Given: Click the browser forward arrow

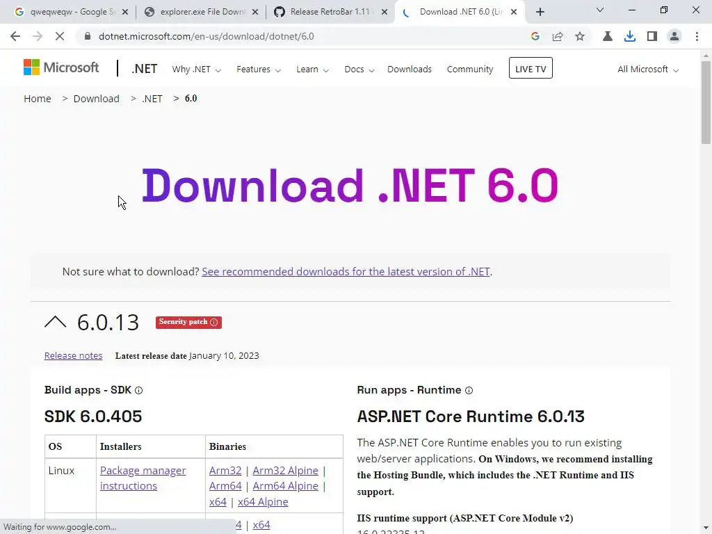Looking at the screenshot, I should 38,36.
